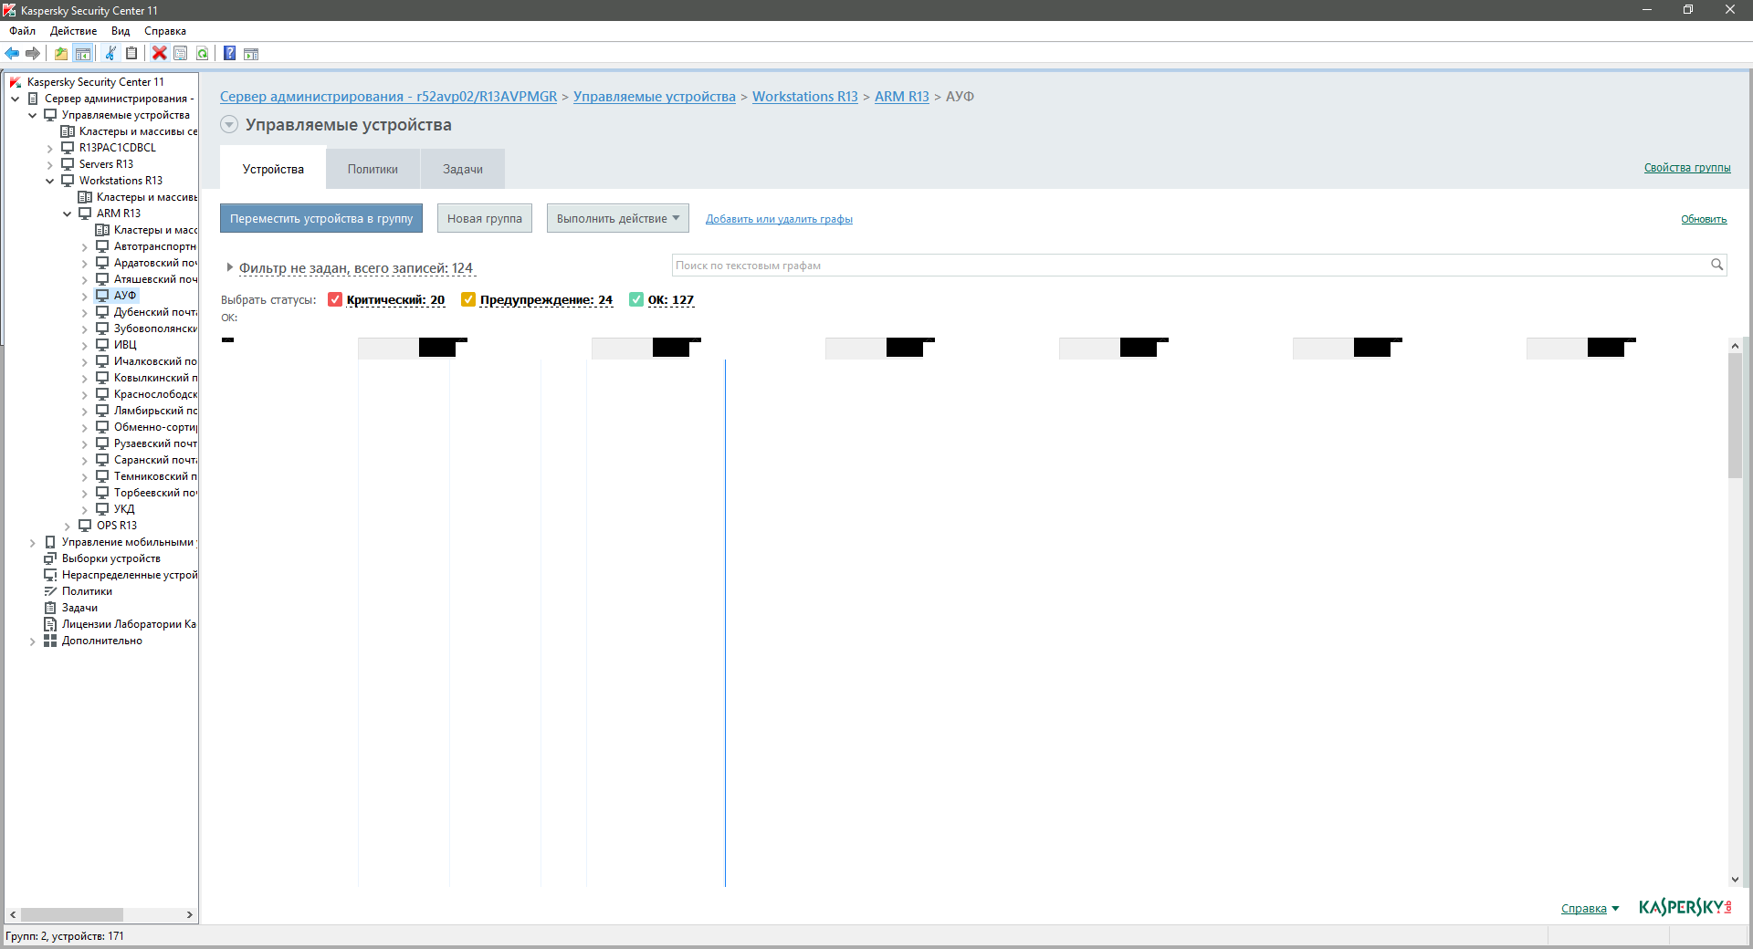Click the red Delete X icon
This screenshot has height=949, width=1753.
(x=160, y=53)
